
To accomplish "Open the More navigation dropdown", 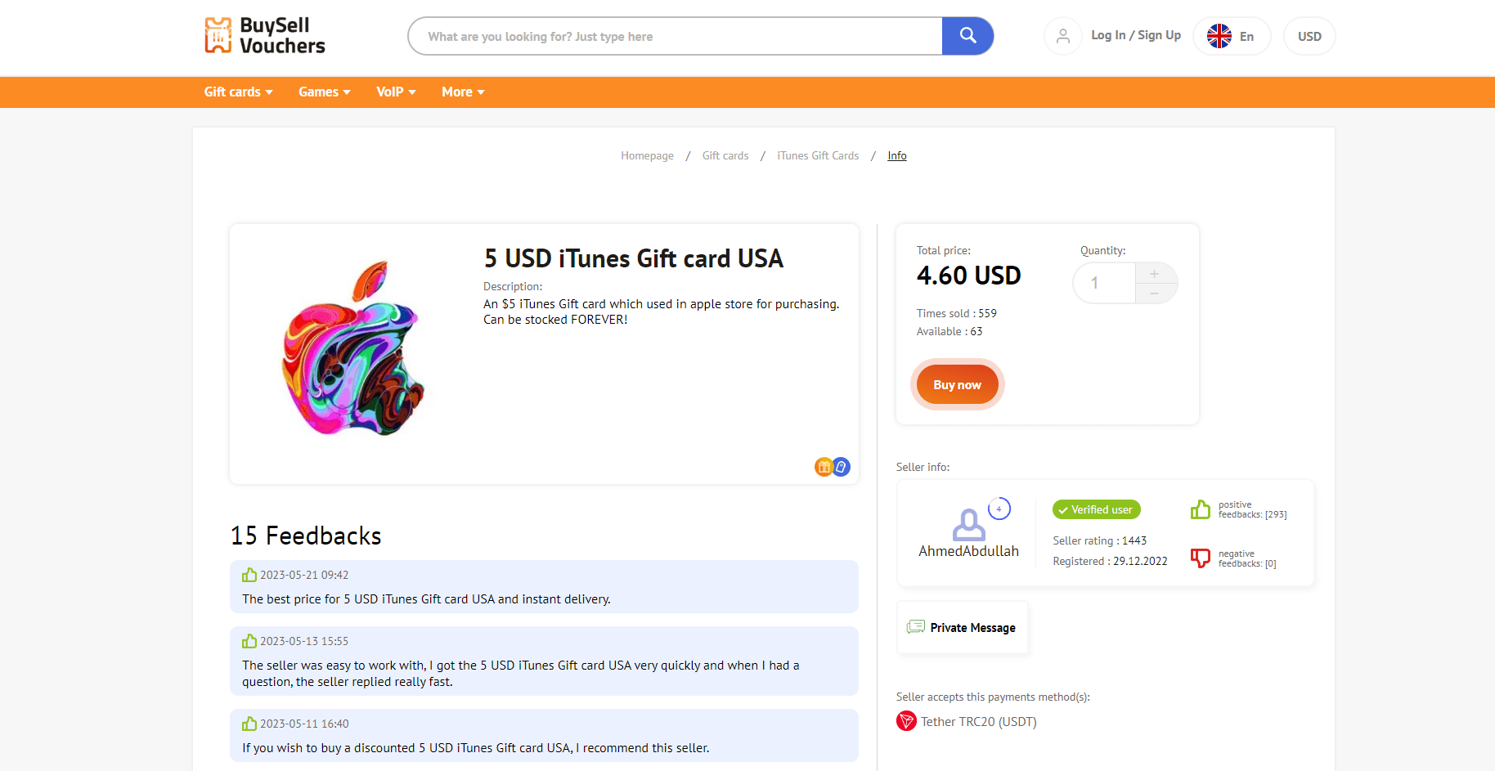I will click(462, 92).
